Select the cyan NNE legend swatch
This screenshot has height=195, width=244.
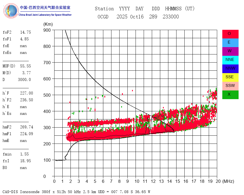click(x=230, y=60)
